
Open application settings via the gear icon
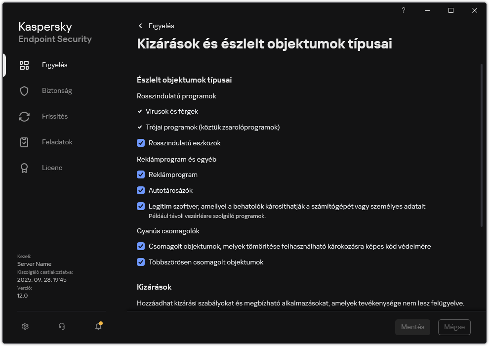[x=25, y=326]
